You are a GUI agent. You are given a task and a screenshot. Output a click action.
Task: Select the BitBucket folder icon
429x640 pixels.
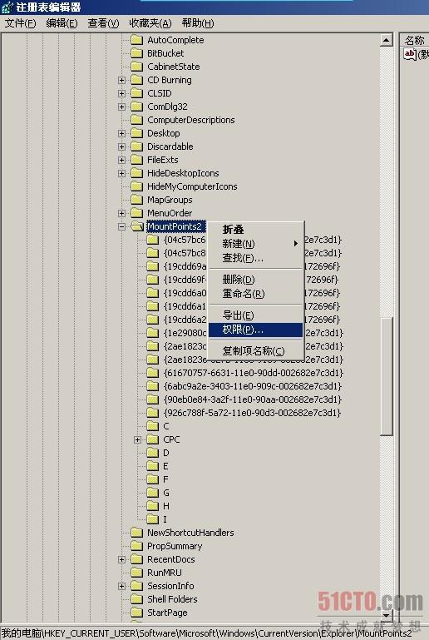tap(136, 53)
